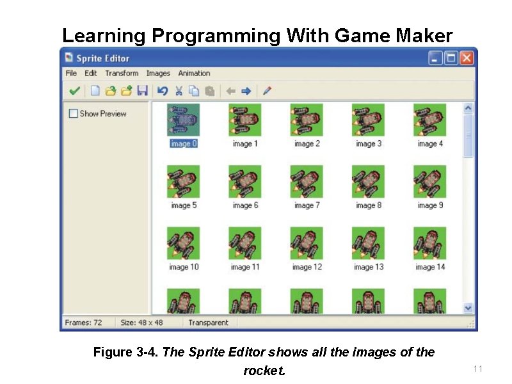Open the Transform menu
Viewport: 512px width, 384px height.
click(x=122, y=73)
